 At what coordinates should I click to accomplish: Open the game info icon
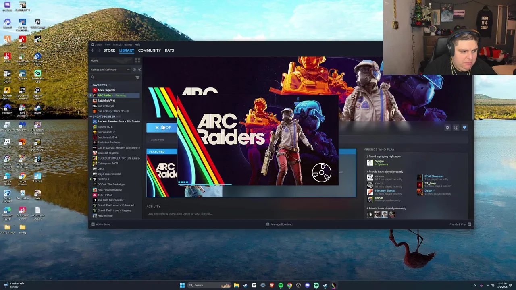(456, 128)
